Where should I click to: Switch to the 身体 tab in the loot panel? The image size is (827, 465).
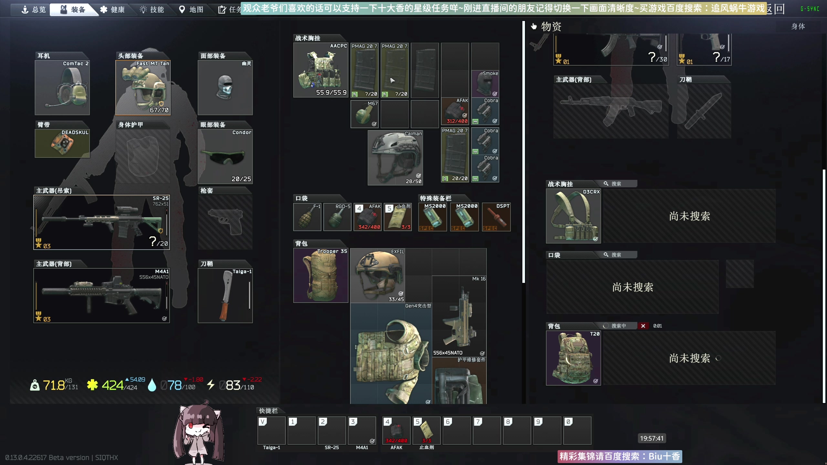(798, 26)
